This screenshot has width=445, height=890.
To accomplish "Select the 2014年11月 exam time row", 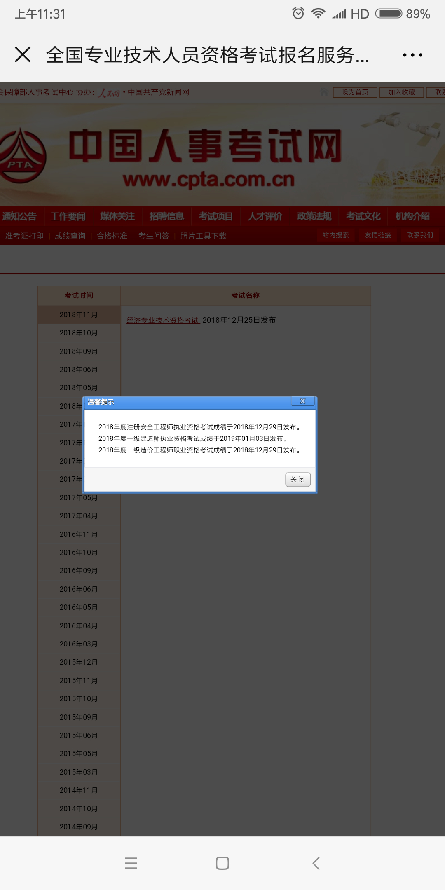I will [79, 790].
